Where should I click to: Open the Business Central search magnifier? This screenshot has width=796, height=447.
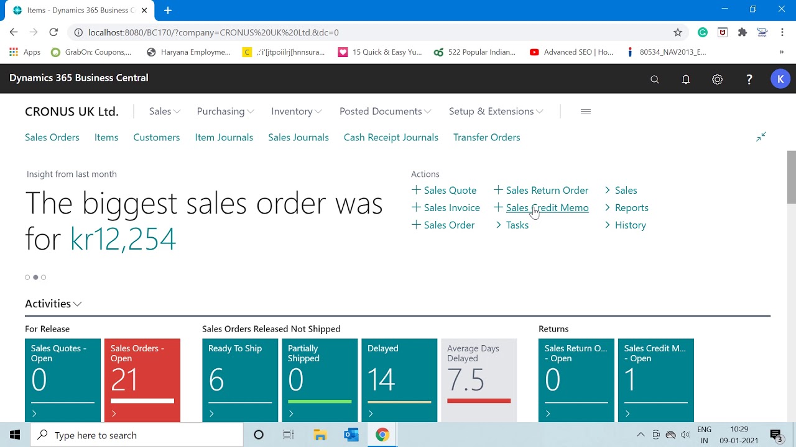(654, 79)
